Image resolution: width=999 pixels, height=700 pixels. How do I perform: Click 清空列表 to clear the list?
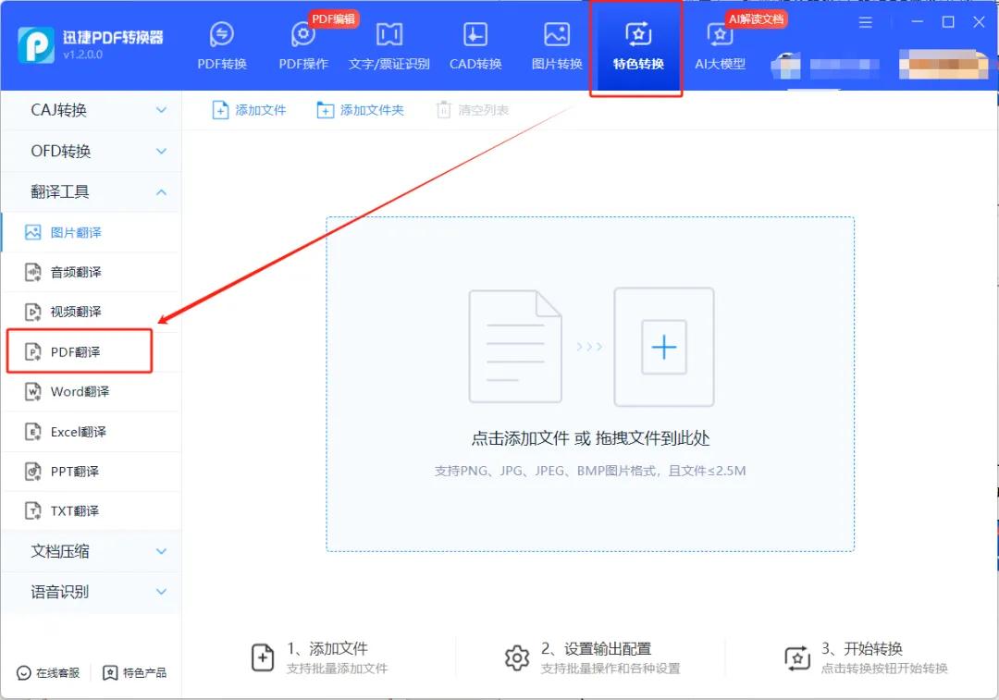coord(472,109)
